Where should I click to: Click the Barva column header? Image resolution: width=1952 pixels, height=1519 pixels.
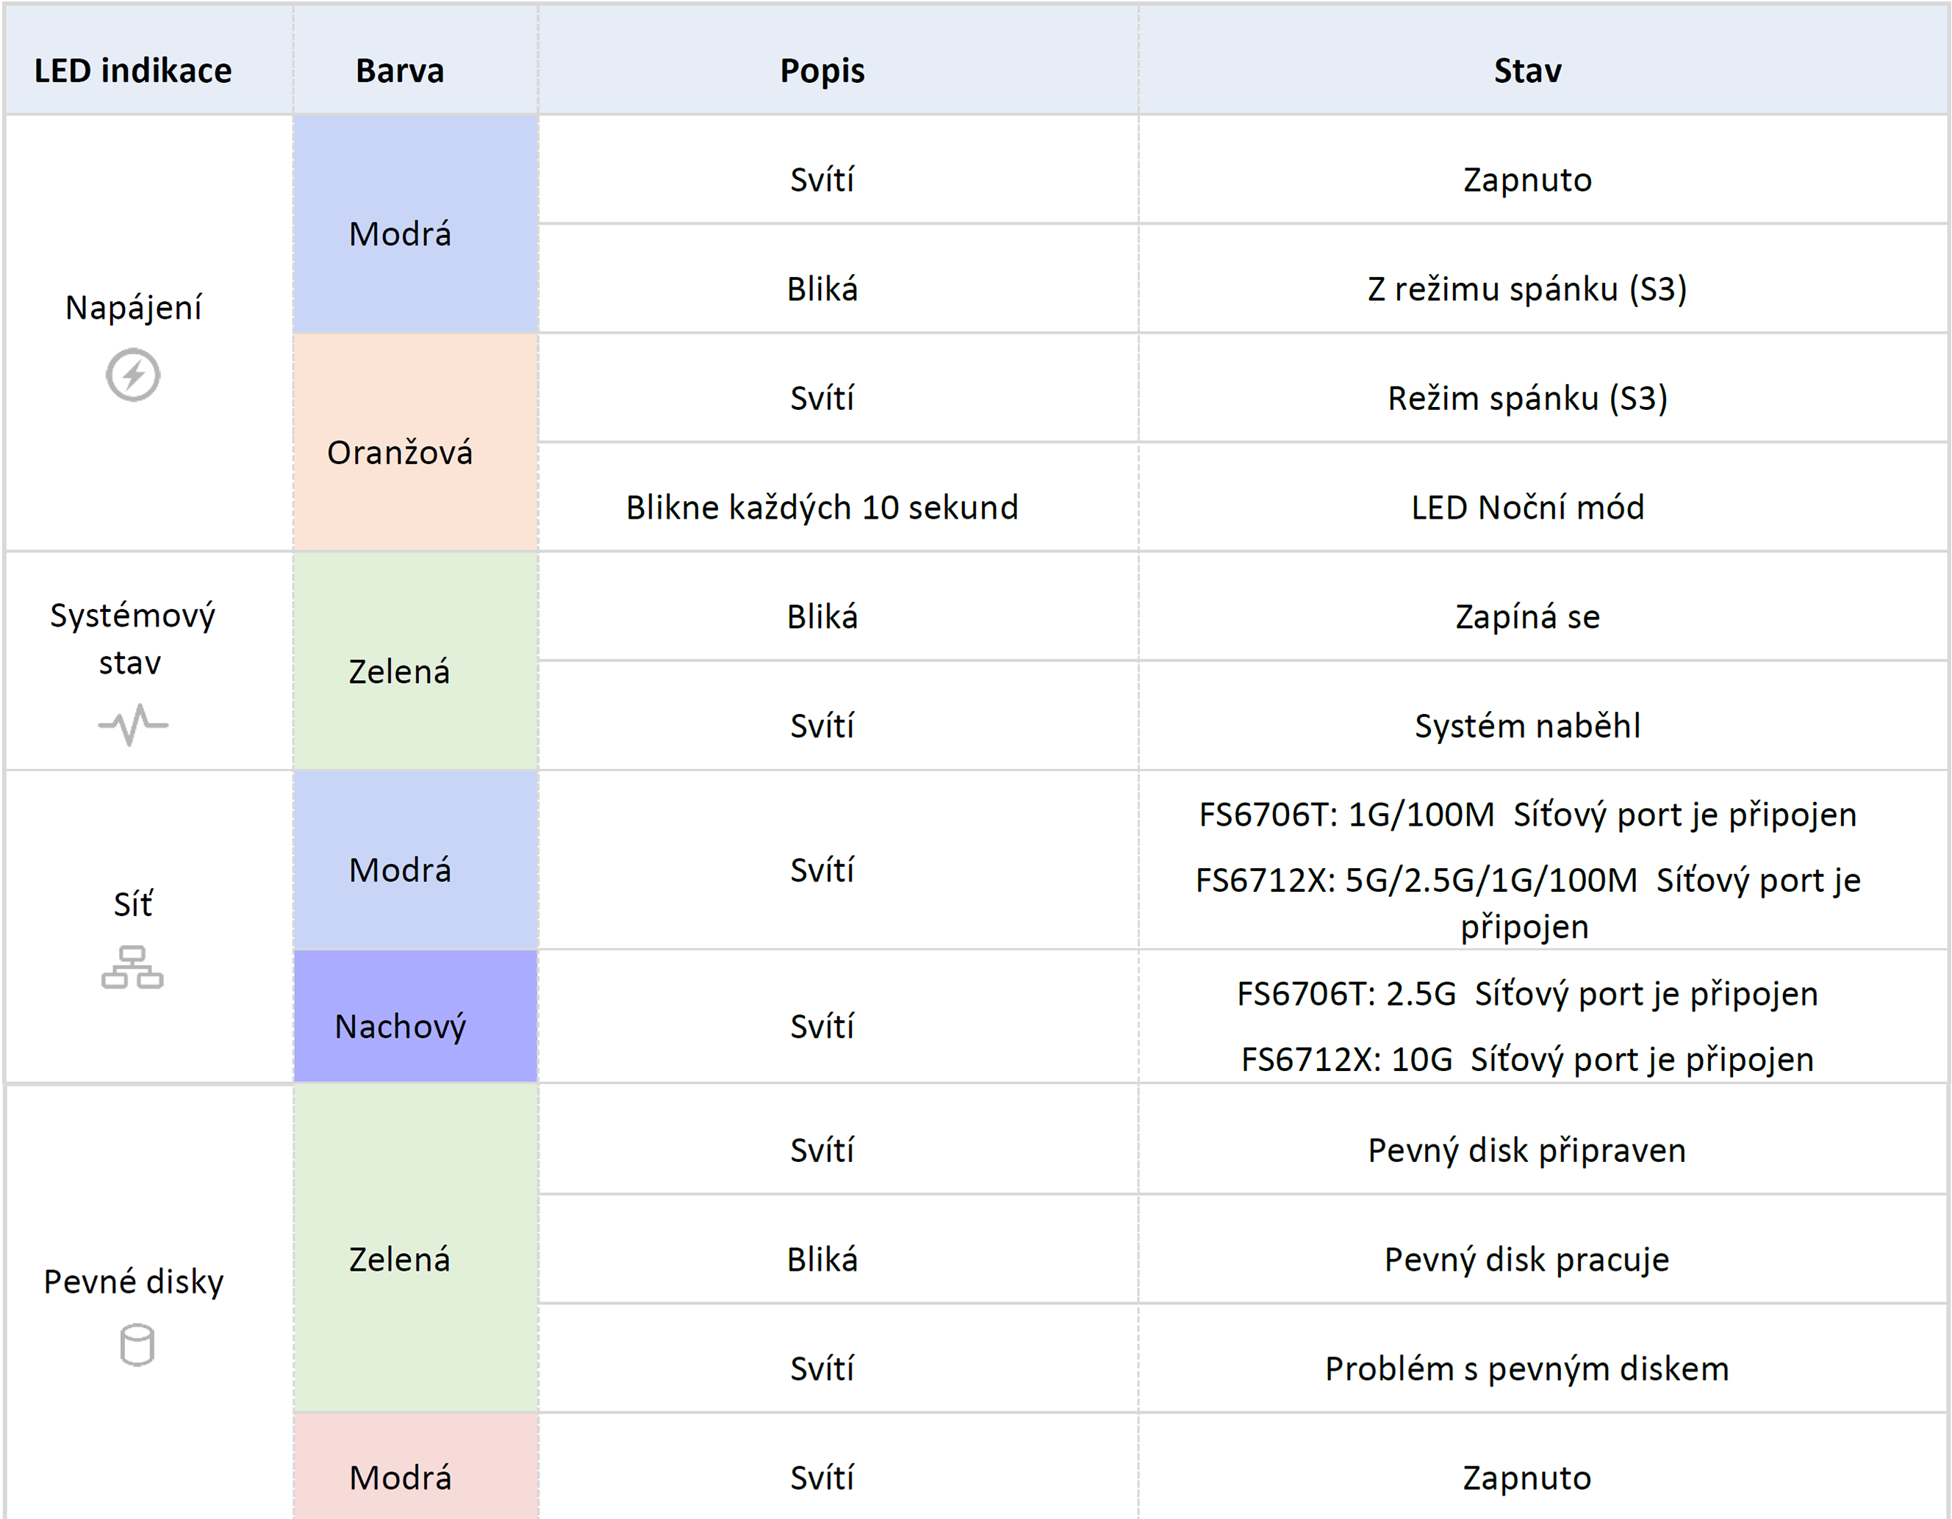[400, 71]
